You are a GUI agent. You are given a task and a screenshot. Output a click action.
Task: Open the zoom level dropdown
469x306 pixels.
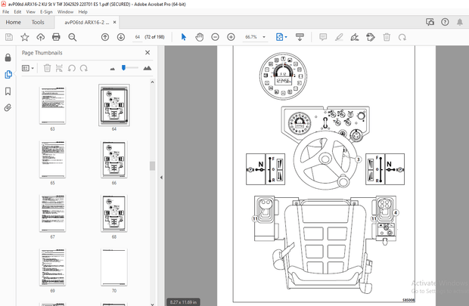coord(264,37)
